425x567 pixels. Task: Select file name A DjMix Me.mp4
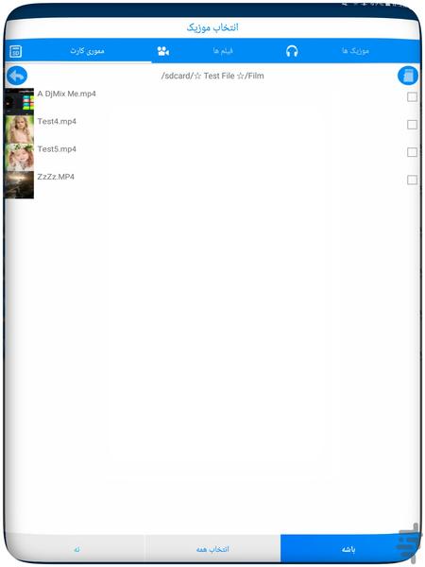point(66,94)
